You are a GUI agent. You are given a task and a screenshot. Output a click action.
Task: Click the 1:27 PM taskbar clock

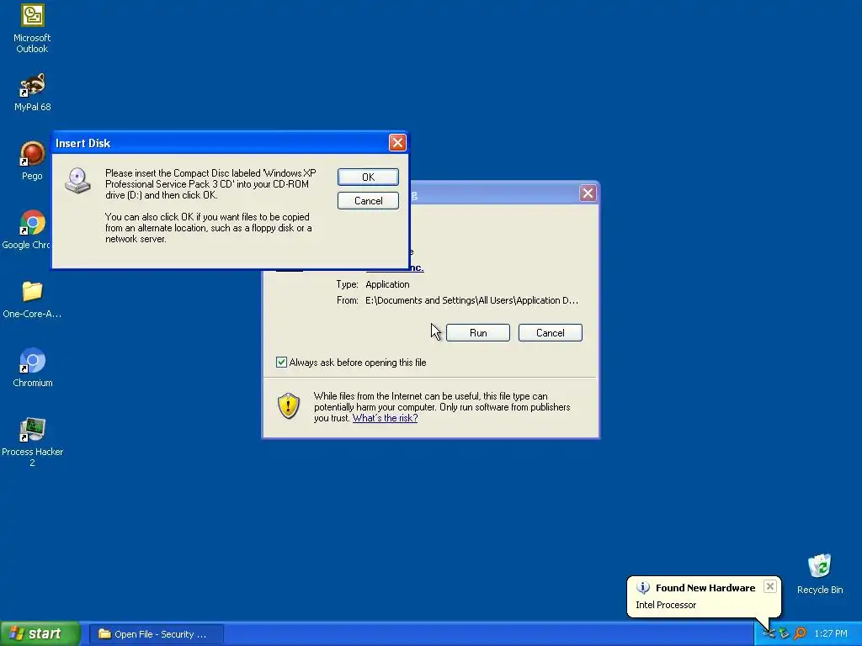[x=831, y=633]
